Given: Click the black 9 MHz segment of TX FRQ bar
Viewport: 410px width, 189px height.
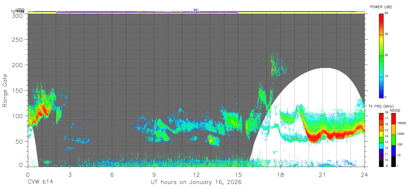Looking at the screenshot, I should [x=381, y=163].
